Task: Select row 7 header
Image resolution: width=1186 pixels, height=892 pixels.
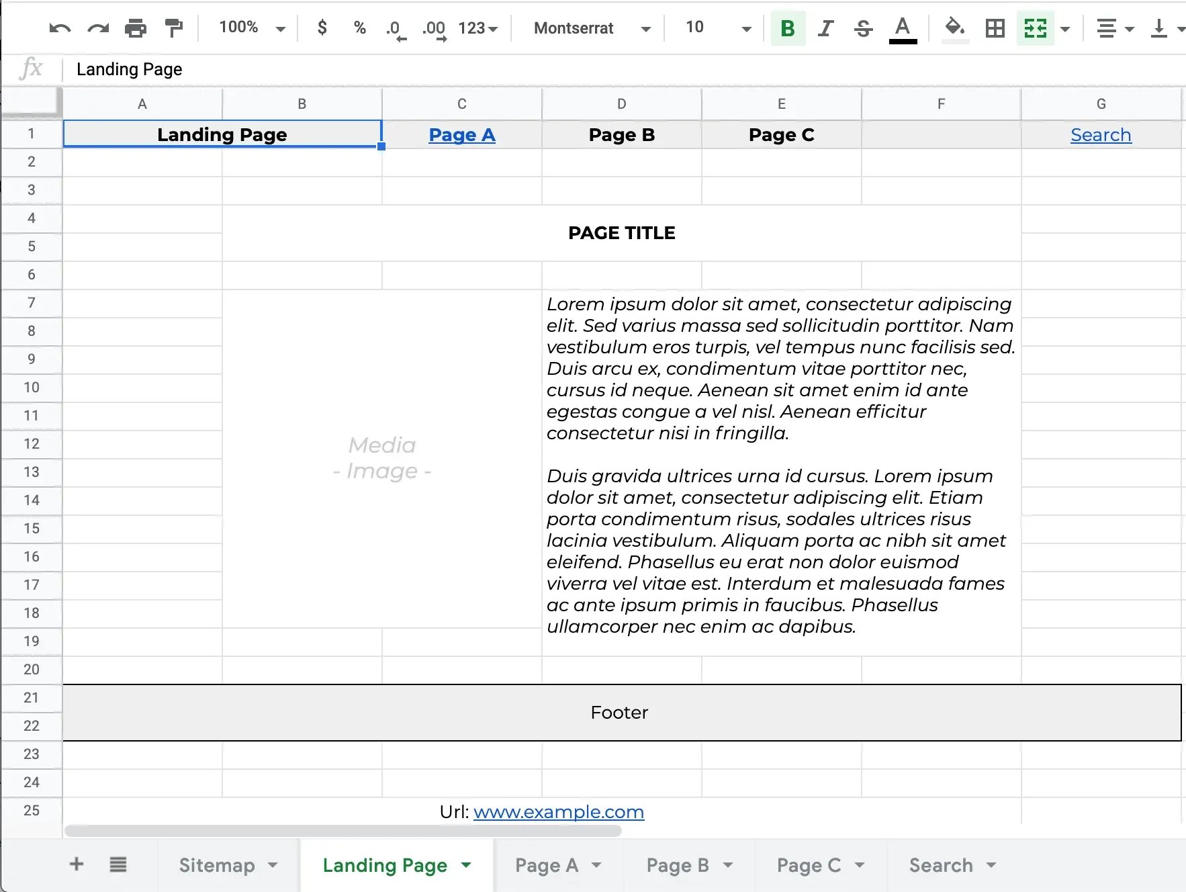Action: point(32,303)
